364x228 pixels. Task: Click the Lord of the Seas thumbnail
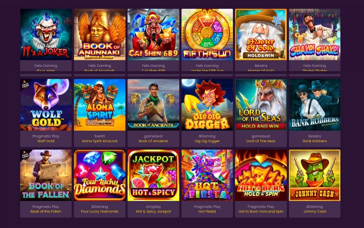261,105
